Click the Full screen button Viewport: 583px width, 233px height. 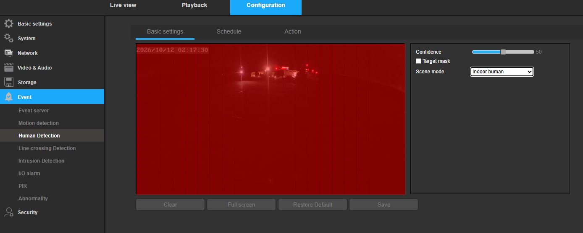[x=241, y=205]
